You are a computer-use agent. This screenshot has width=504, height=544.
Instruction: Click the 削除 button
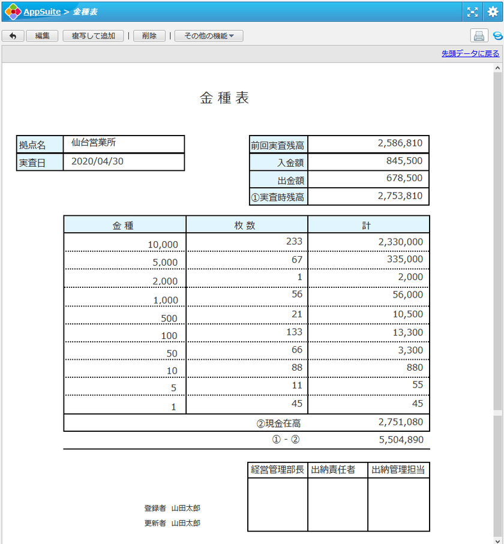pos(149,36)
